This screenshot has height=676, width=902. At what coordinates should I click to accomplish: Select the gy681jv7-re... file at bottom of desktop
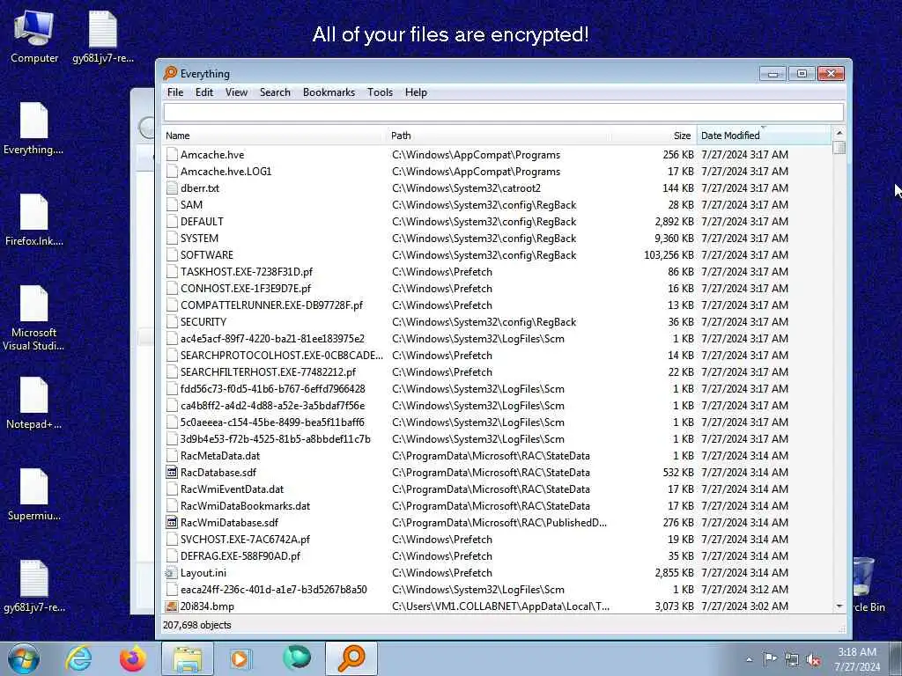[33, 585]
